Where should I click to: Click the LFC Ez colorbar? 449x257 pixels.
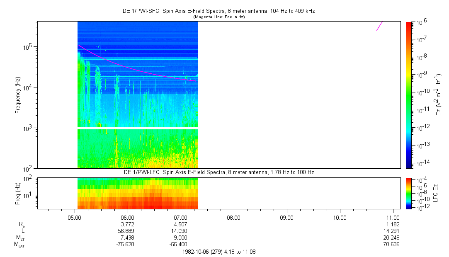(x=409, y=193)
